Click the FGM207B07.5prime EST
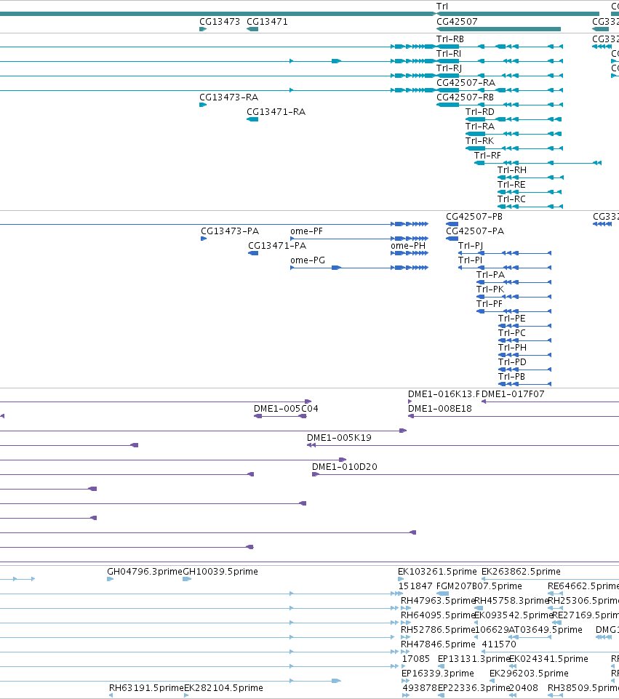The height and width of the screenshot is (699, 619). click(442, 594)
